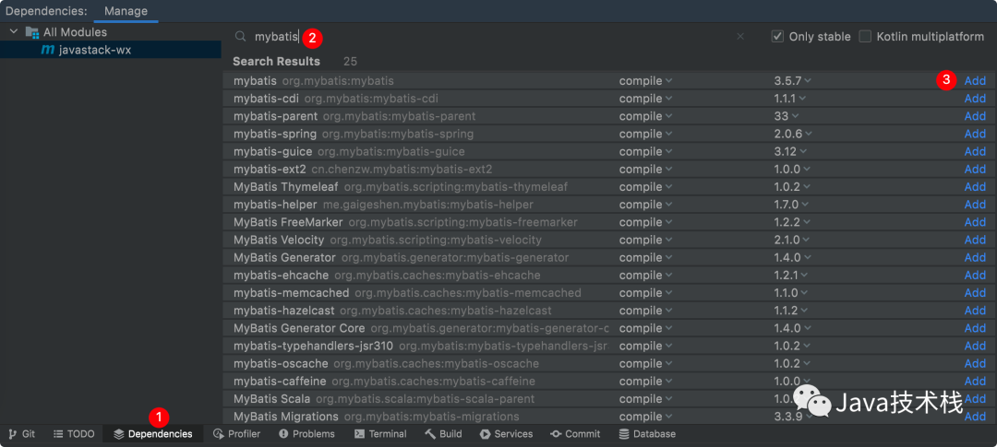Clear the search field with the X icon
Image resolution: width=997 pixels, height=447 pixels.
pyautogui.click(x=740, y=37)
